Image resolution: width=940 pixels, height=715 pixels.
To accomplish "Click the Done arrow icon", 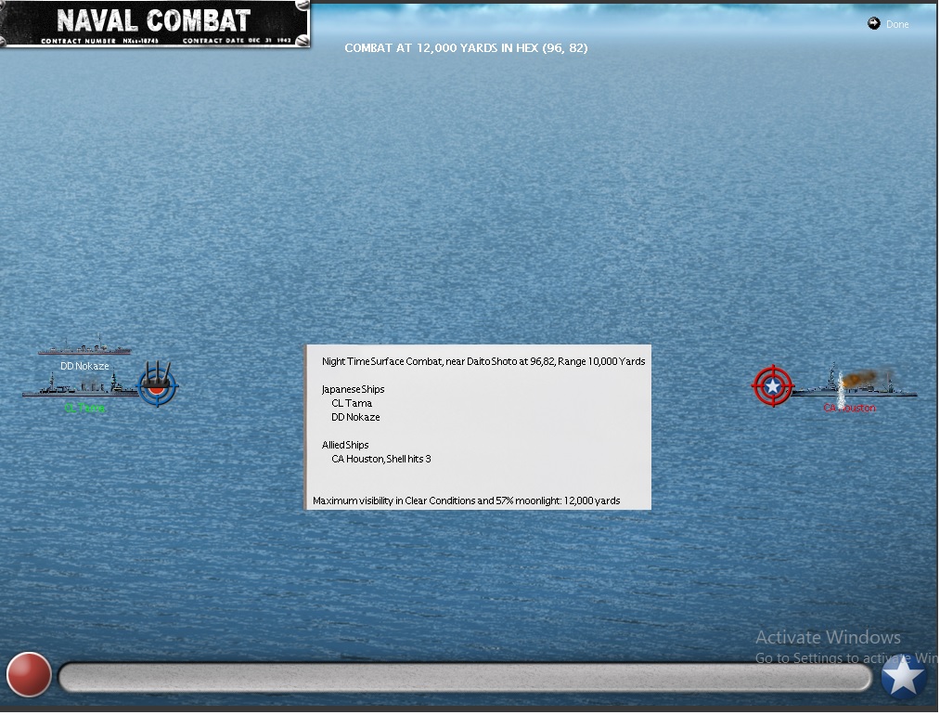I will (x=874, y=23).
